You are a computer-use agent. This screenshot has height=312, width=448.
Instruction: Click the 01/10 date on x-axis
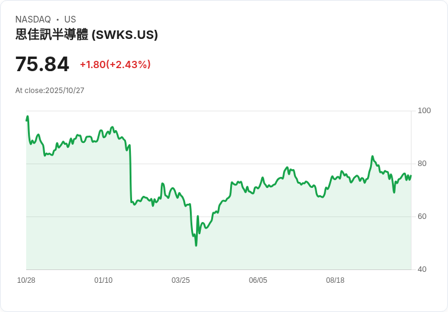103,280
